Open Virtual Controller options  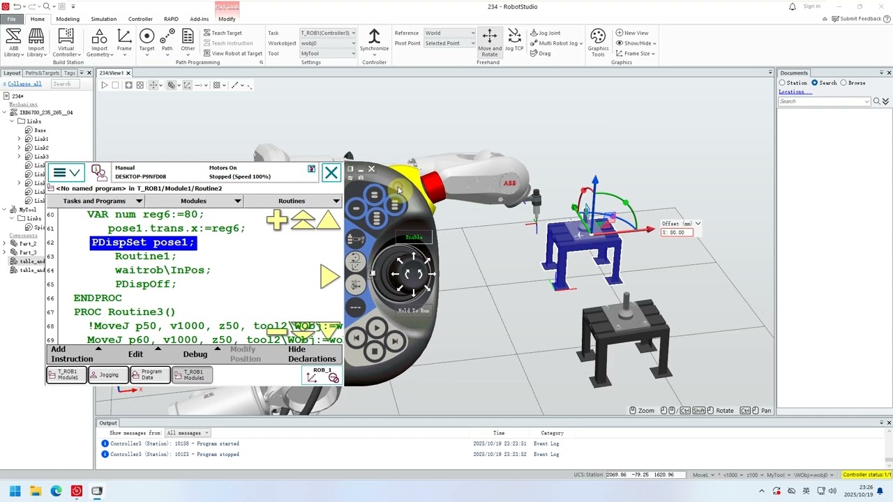(x=66, y=43)
